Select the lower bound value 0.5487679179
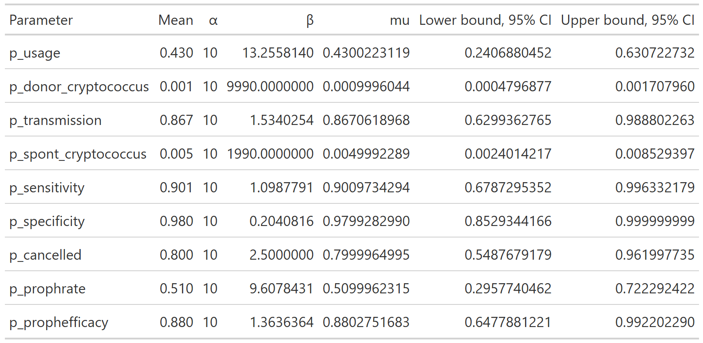The height and width of the screenshot is (343, 703). click(x=508, y=255)
